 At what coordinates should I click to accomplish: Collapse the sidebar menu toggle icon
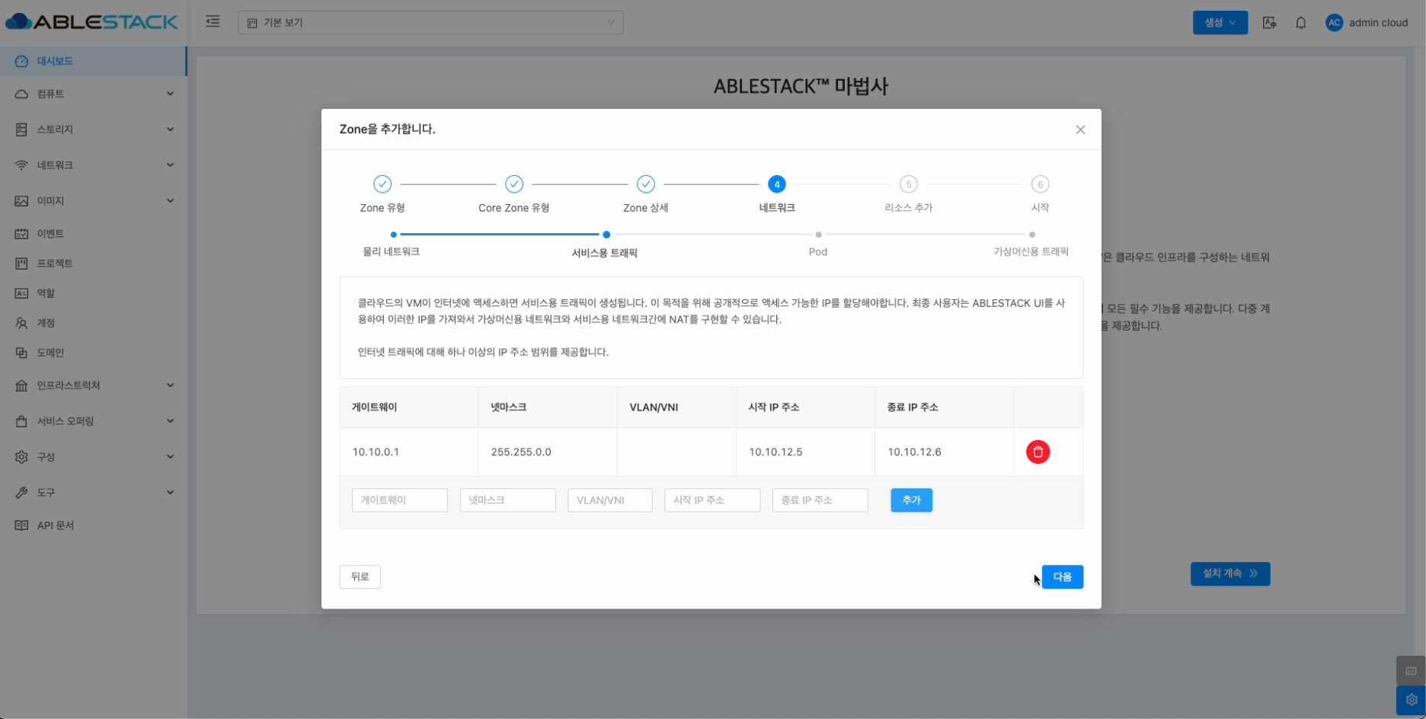[x=213, y=22]
